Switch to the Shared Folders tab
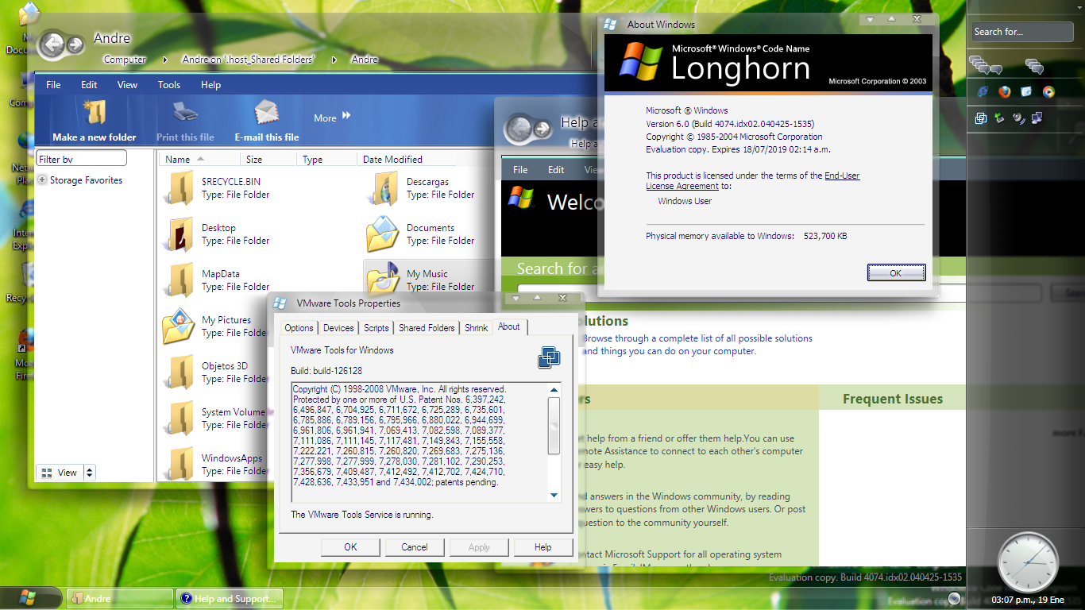Image resolution: width=1085 pixels, height=610 pixels. 427,327
